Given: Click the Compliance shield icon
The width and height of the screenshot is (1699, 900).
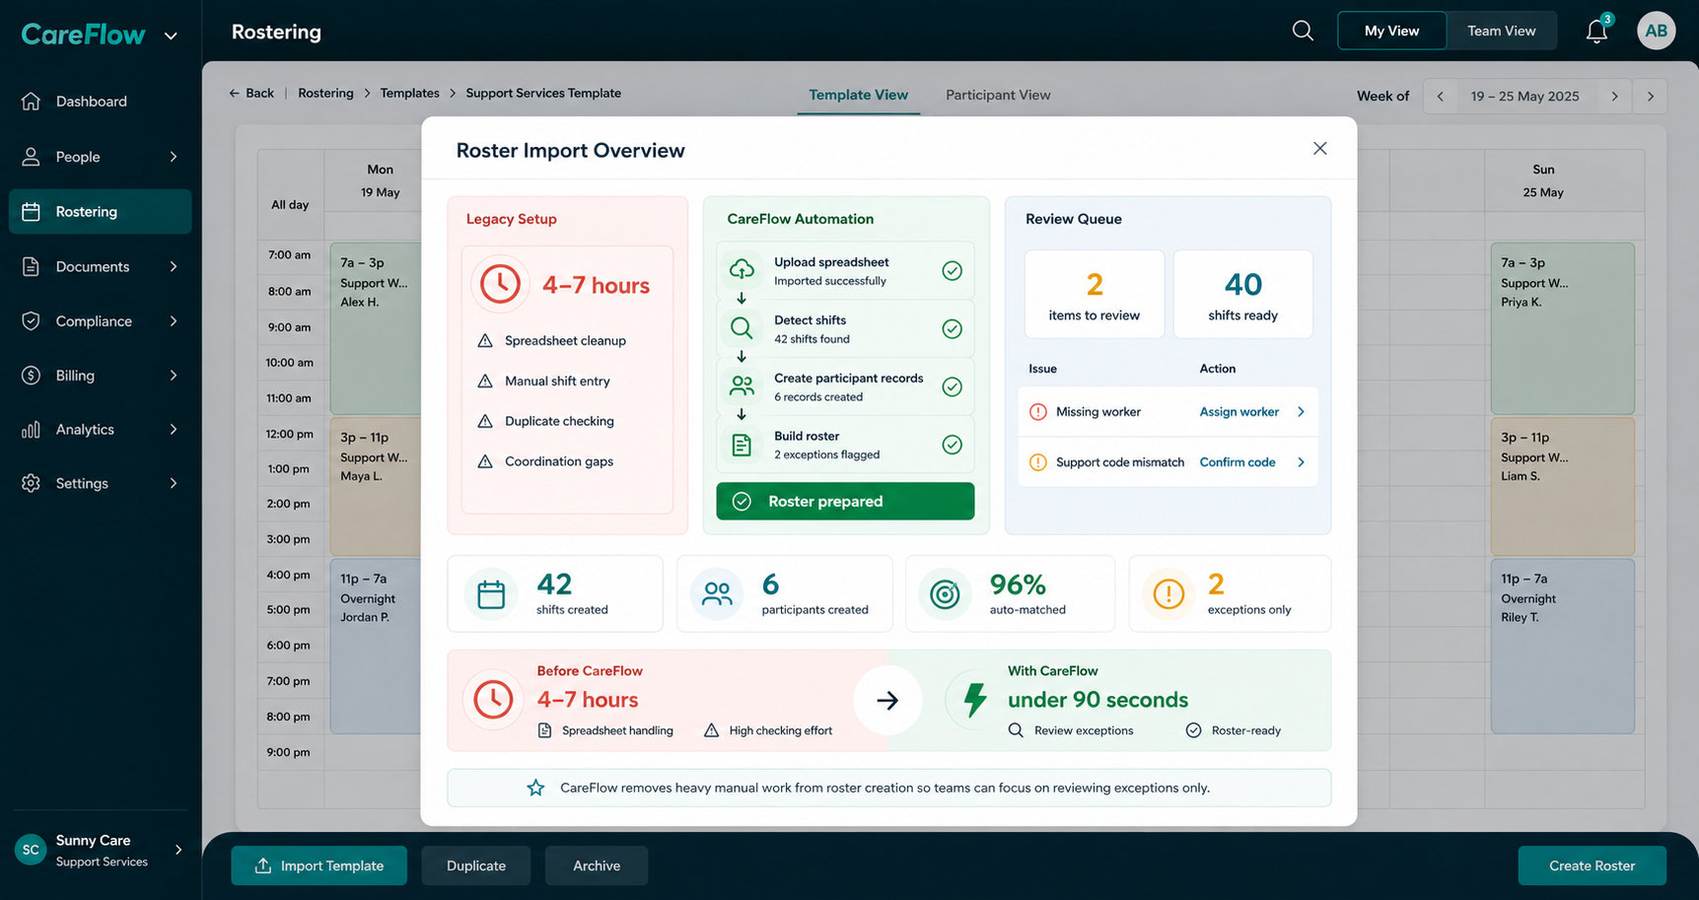Looking at the screenshot, I should click(x=31, y=321).
